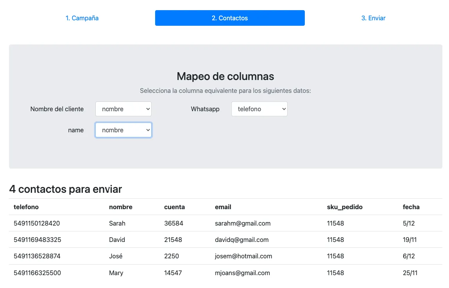Click the name José in the table
Viewport: 449px width, 288px height.
click(116, 256)
